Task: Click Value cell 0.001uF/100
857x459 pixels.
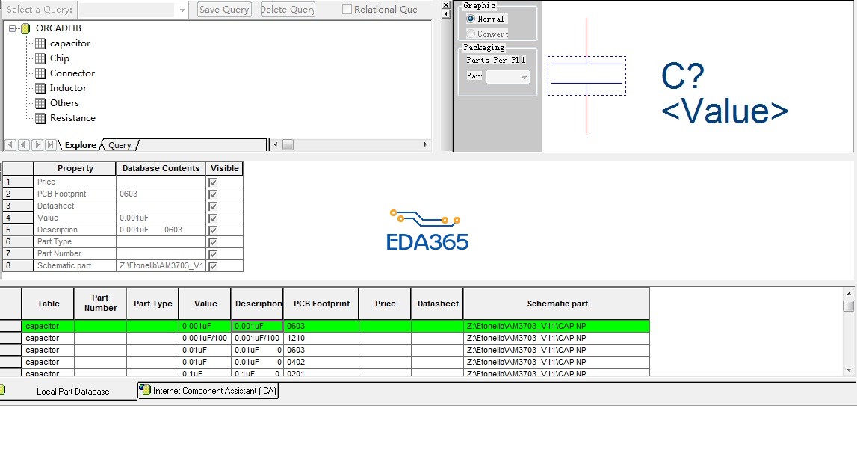Action: tap(205, 338)
